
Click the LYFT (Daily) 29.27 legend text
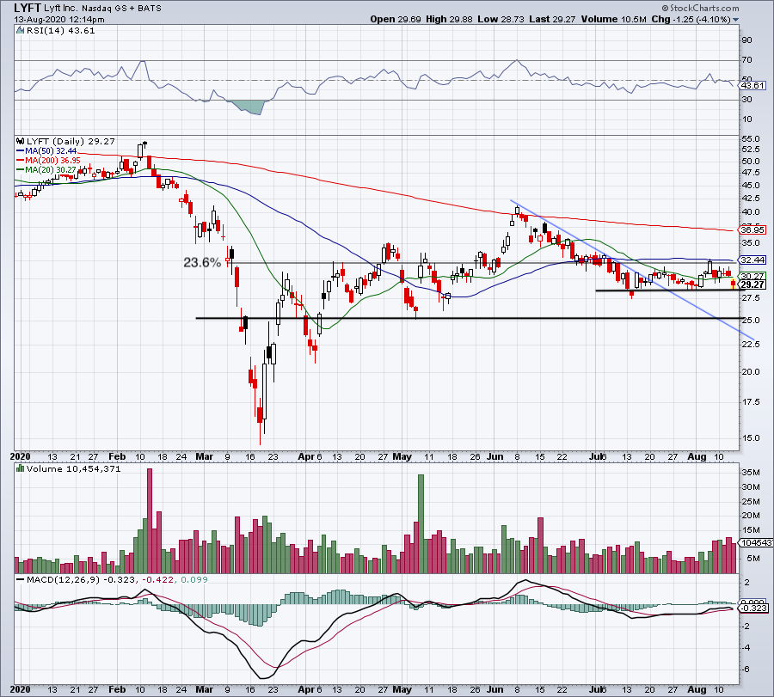coord(71,141)
